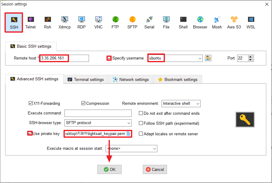Open the credentials manager user icon
The width and height of the screenshot is (272, 183).
click(x=208, y=58)
